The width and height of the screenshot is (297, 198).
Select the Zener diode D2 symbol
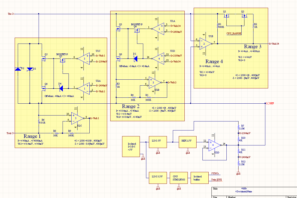18,69
